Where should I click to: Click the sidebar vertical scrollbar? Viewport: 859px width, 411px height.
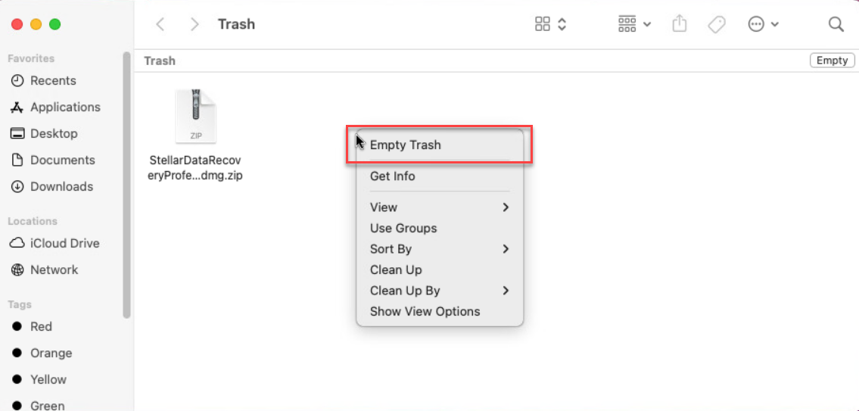(127, 185)
